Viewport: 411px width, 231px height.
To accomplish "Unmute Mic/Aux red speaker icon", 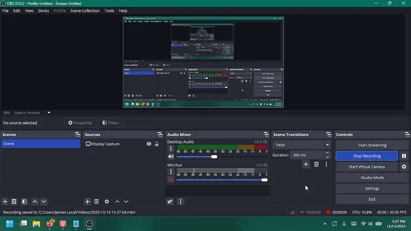I will [171, 180].
